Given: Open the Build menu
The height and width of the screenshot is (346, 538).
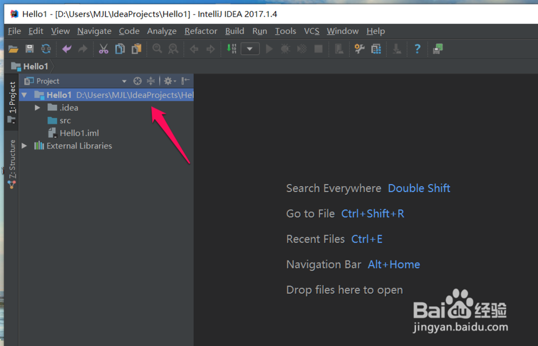Looking at the screenshot, I should (x=235, y=31).
